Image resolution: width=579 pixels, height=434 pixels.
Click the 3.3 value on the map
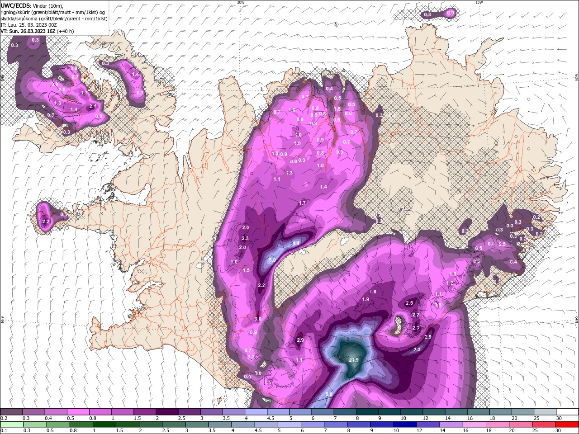point(417,349)
